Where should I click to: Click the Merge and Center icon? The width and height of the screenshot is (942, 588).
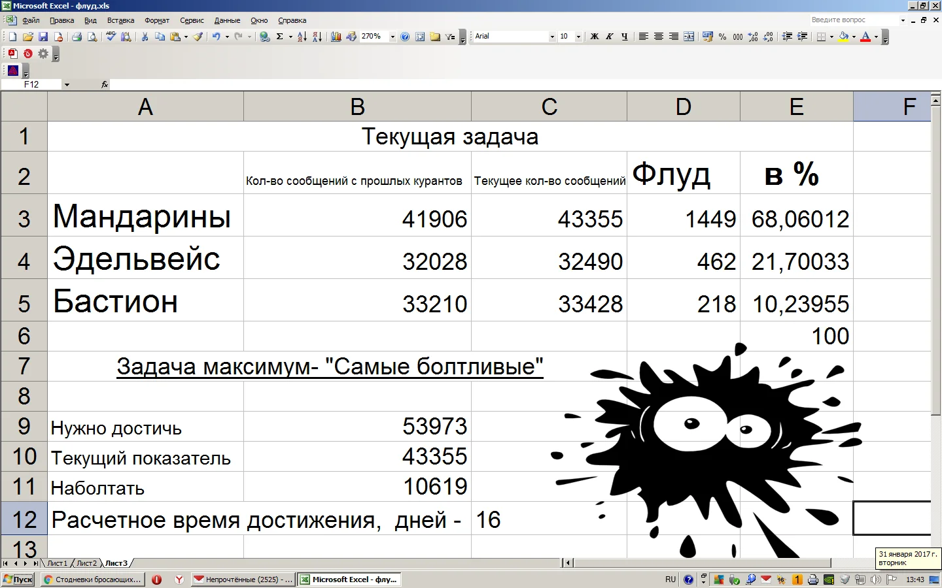tap(689, 37)
